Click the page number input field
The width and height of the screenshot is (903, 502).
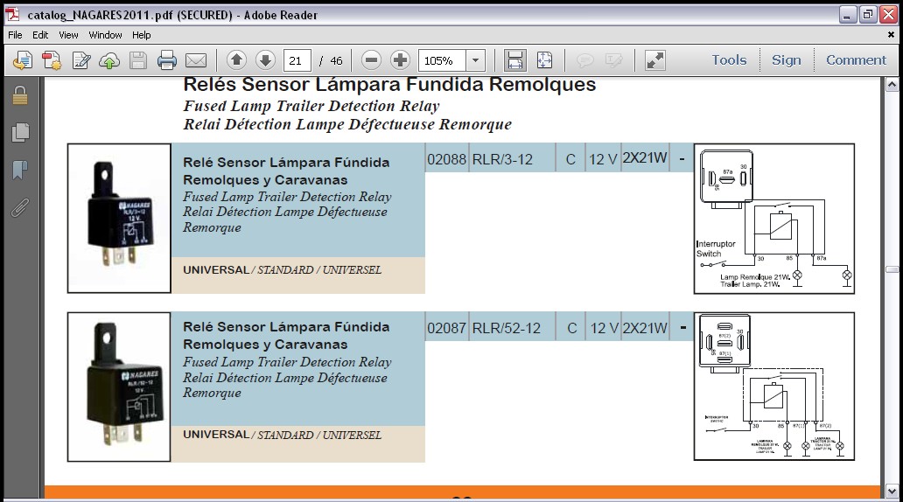point(297,60)
